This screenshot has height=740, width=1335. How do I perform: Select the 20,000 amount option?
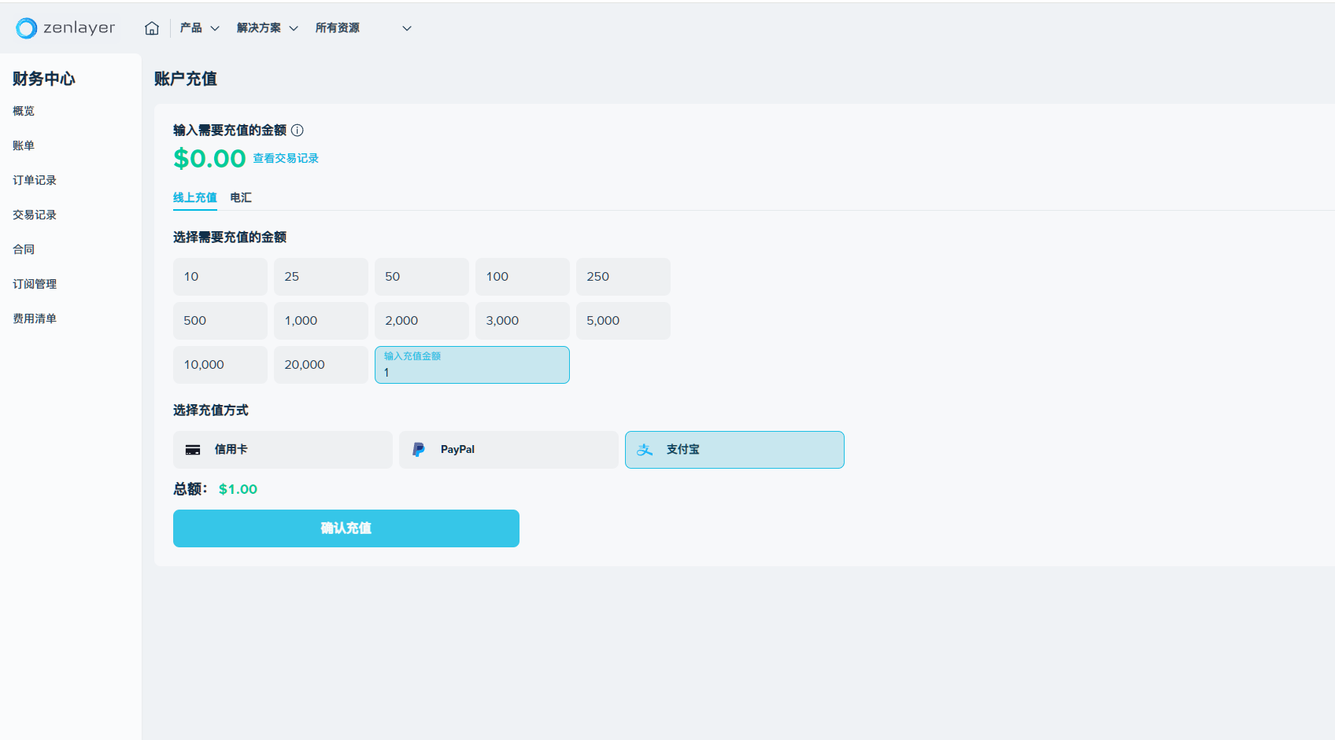click(x=320, y=365)
